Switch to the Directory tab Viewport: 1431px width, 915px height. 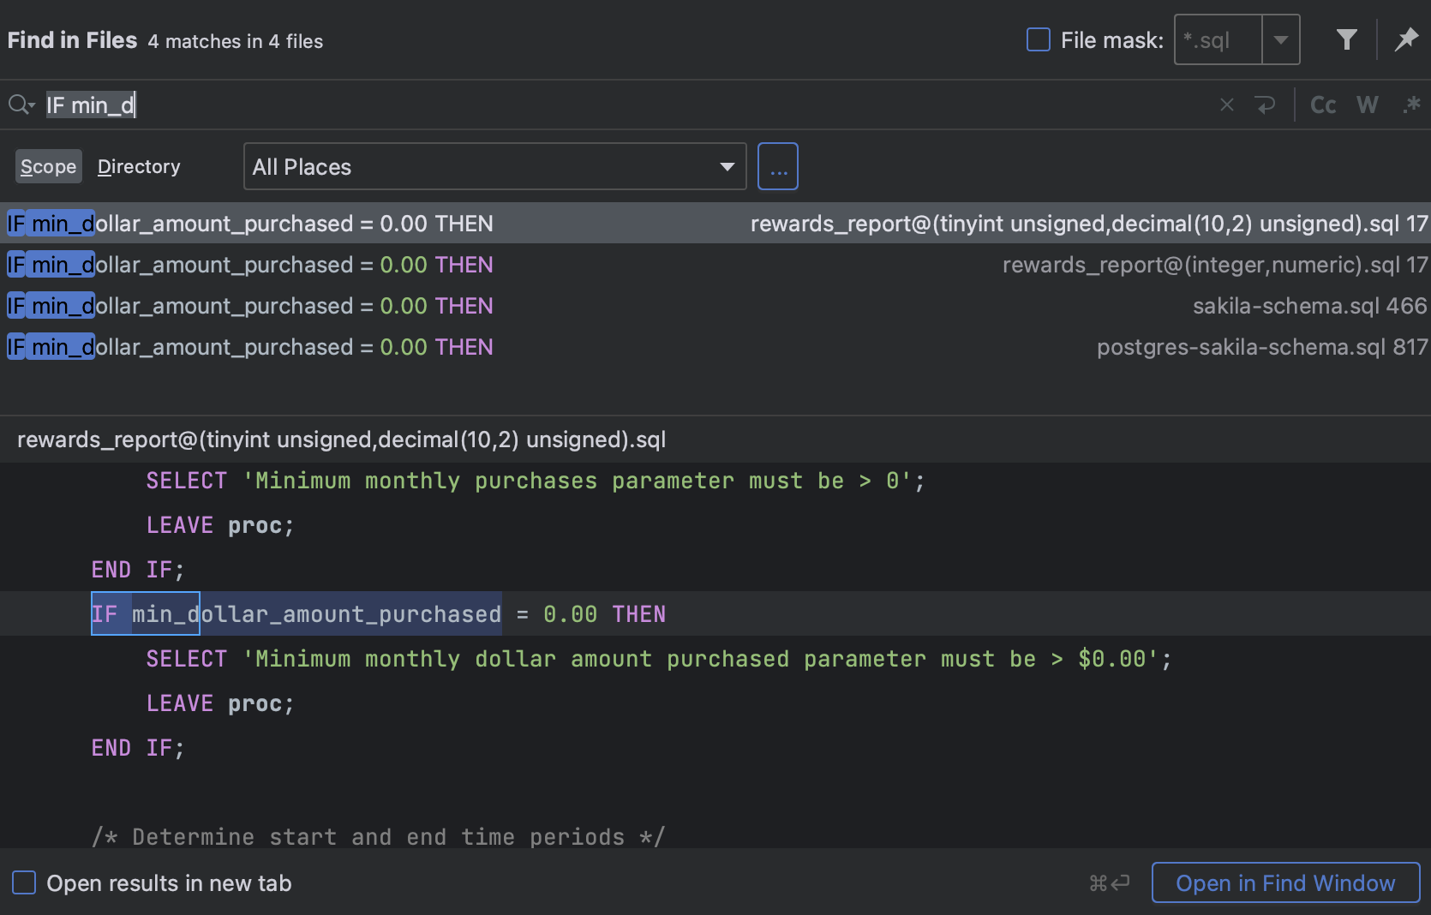139,166
